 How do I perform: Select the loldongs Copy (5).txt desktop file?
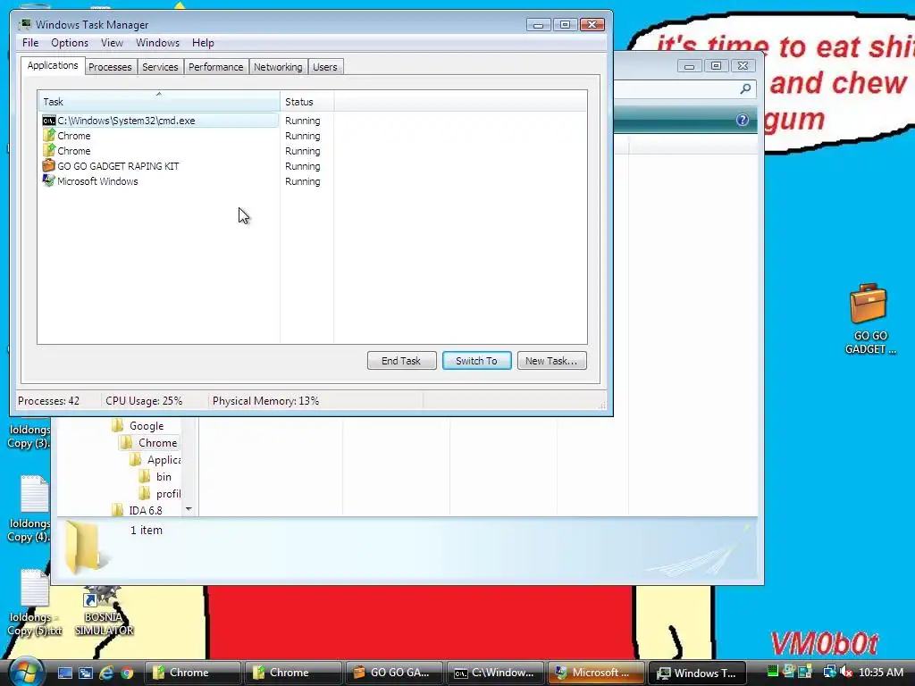(34, 603)
